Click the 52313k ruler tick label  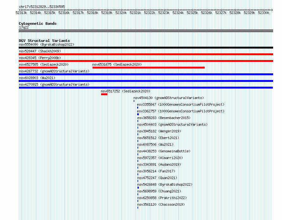tap(21, 13)
